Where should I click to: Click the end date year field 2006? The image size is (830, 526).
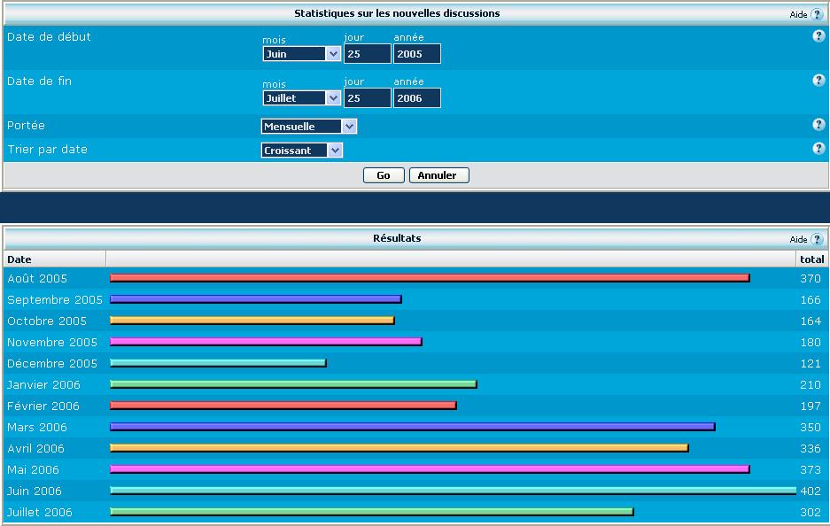(x=416, y=98)
